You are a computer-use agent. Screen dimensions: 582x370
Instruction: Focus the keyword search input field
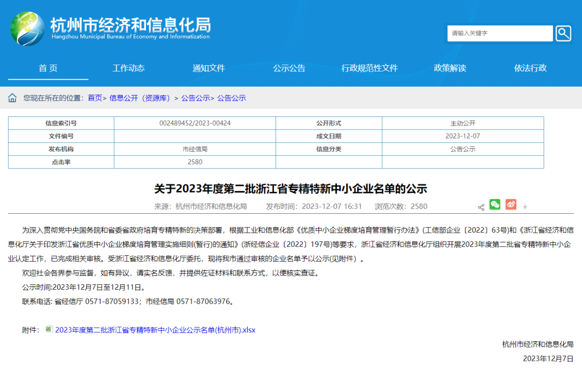coord(500,33)
